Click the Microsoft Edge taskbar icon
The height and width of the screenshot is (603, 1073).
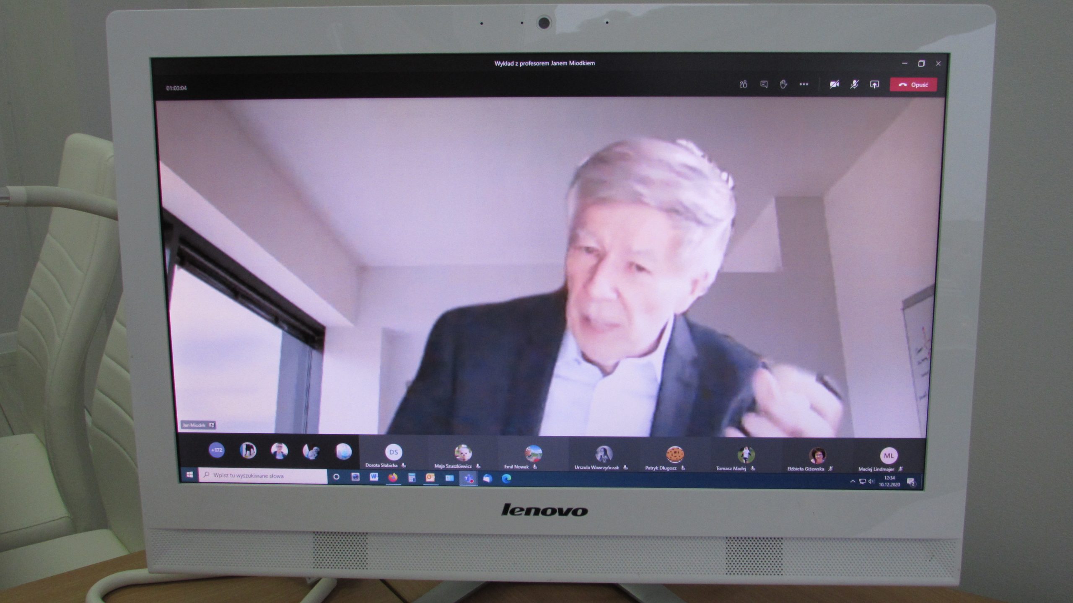[506, 478]
